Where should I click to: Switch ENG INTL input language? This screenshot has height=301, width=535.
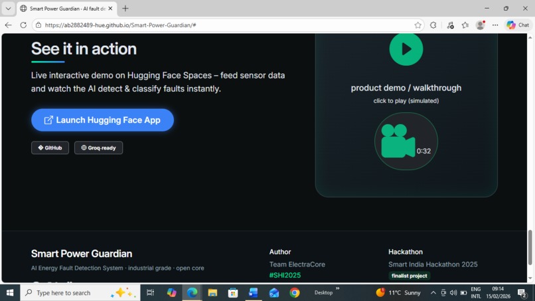click(x=476, y=292)
